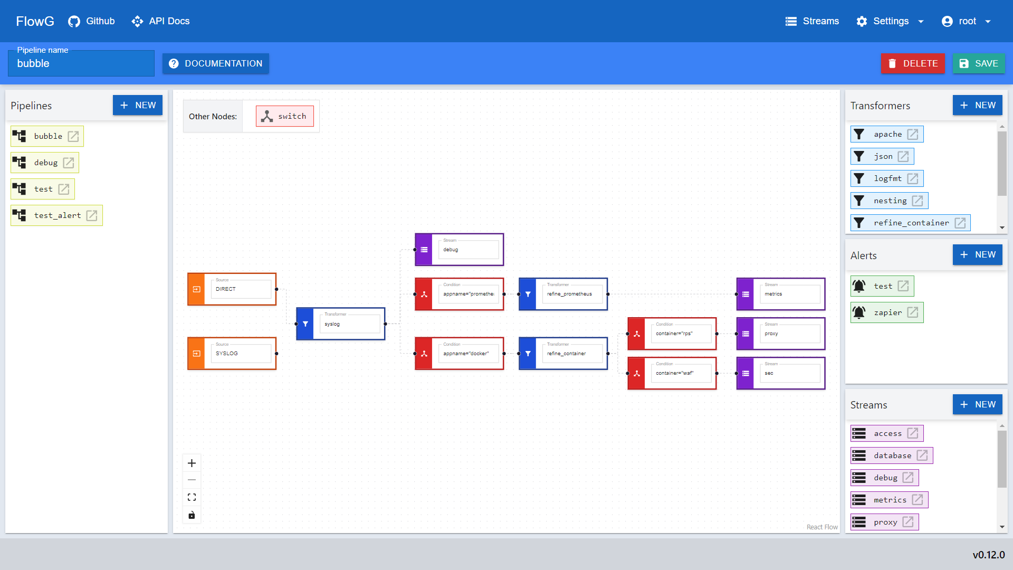
Task: Click the nesting Transformer filter icon
Action: pyautogui.click(x=859, y=201)
